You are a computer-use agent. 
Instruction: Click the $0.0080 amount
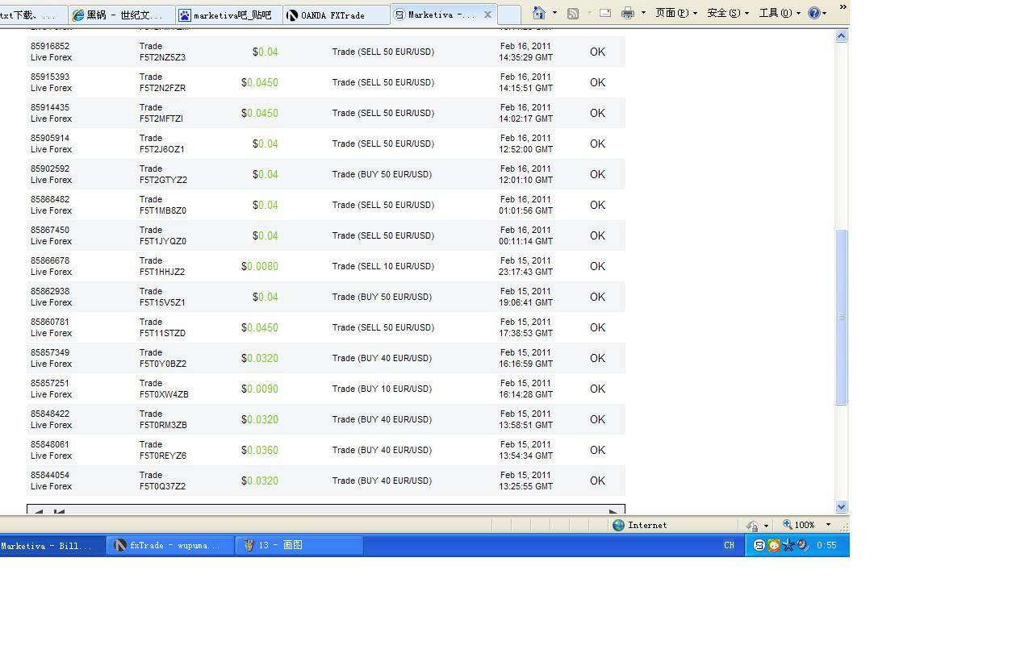260,266
